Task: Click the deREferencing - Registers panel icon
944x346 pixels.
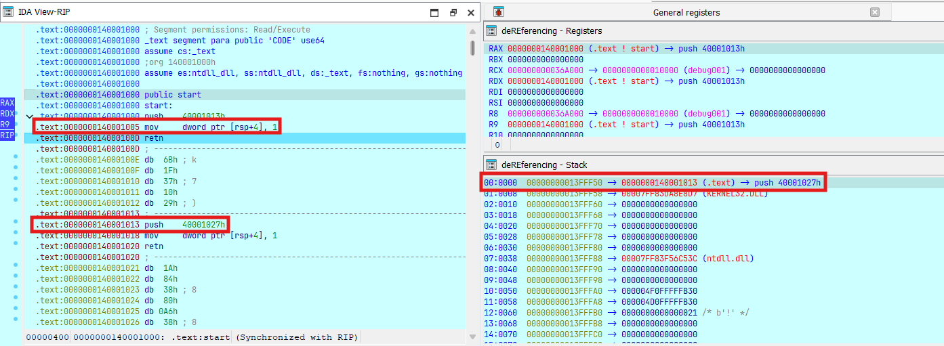Action: point(491,30)
